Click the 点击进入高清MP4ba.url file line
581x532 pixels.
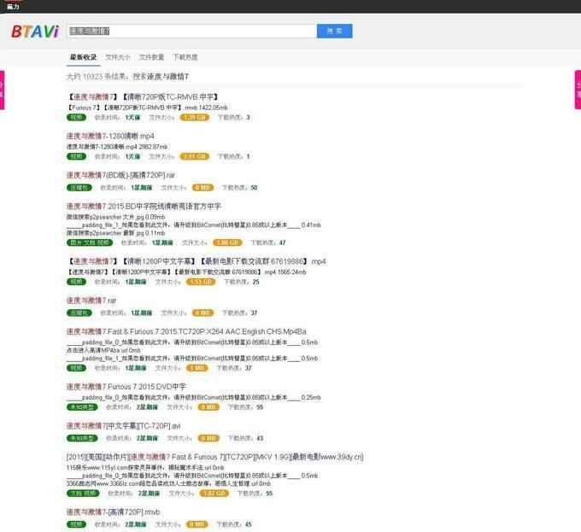tap(103, 351)
